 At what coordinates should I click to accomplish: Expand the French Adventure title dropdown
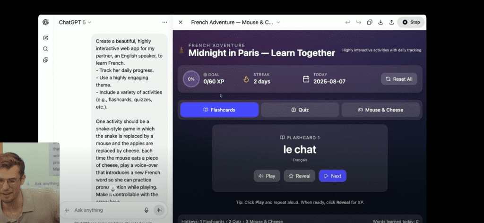[x=235, y=22]
